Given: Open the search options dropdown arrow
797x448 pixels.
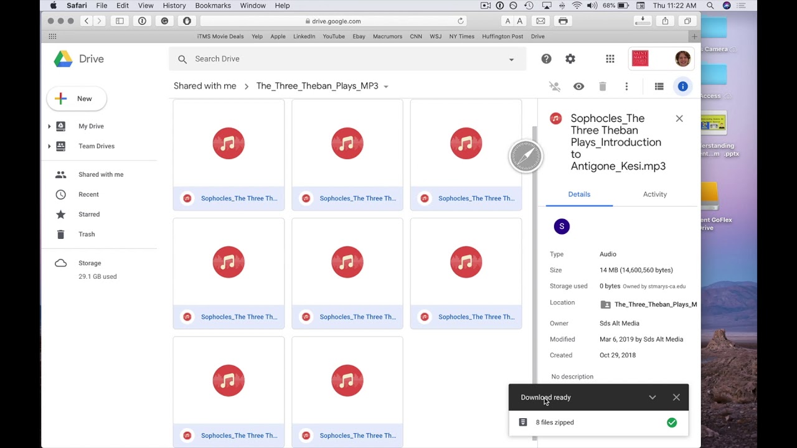Looking at the screenshot, I should click(x=511, y=60).
